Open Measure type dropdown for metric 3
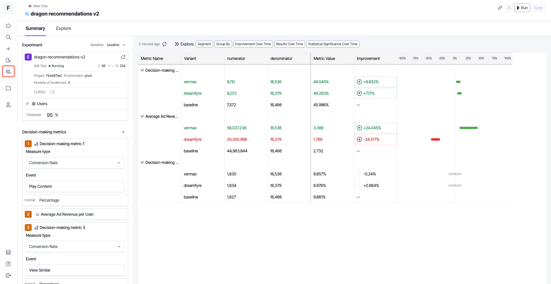Viewport: 551px width, 284px height. coord(75,247)
